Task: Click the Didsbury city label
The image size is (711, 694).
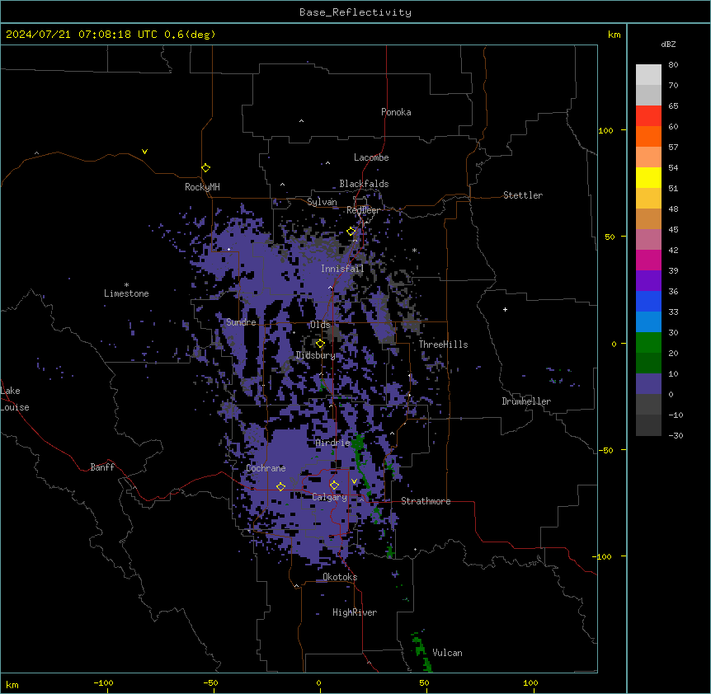Action: pyautogui.click(x=316, y=355)
